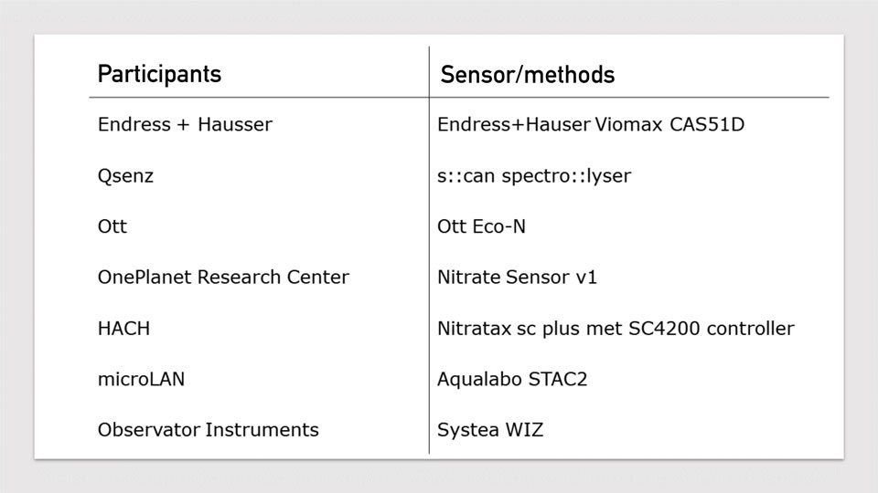The image size is (878, 493).
Task: Click the word Instruments in last row
Action: coord(262,430)
